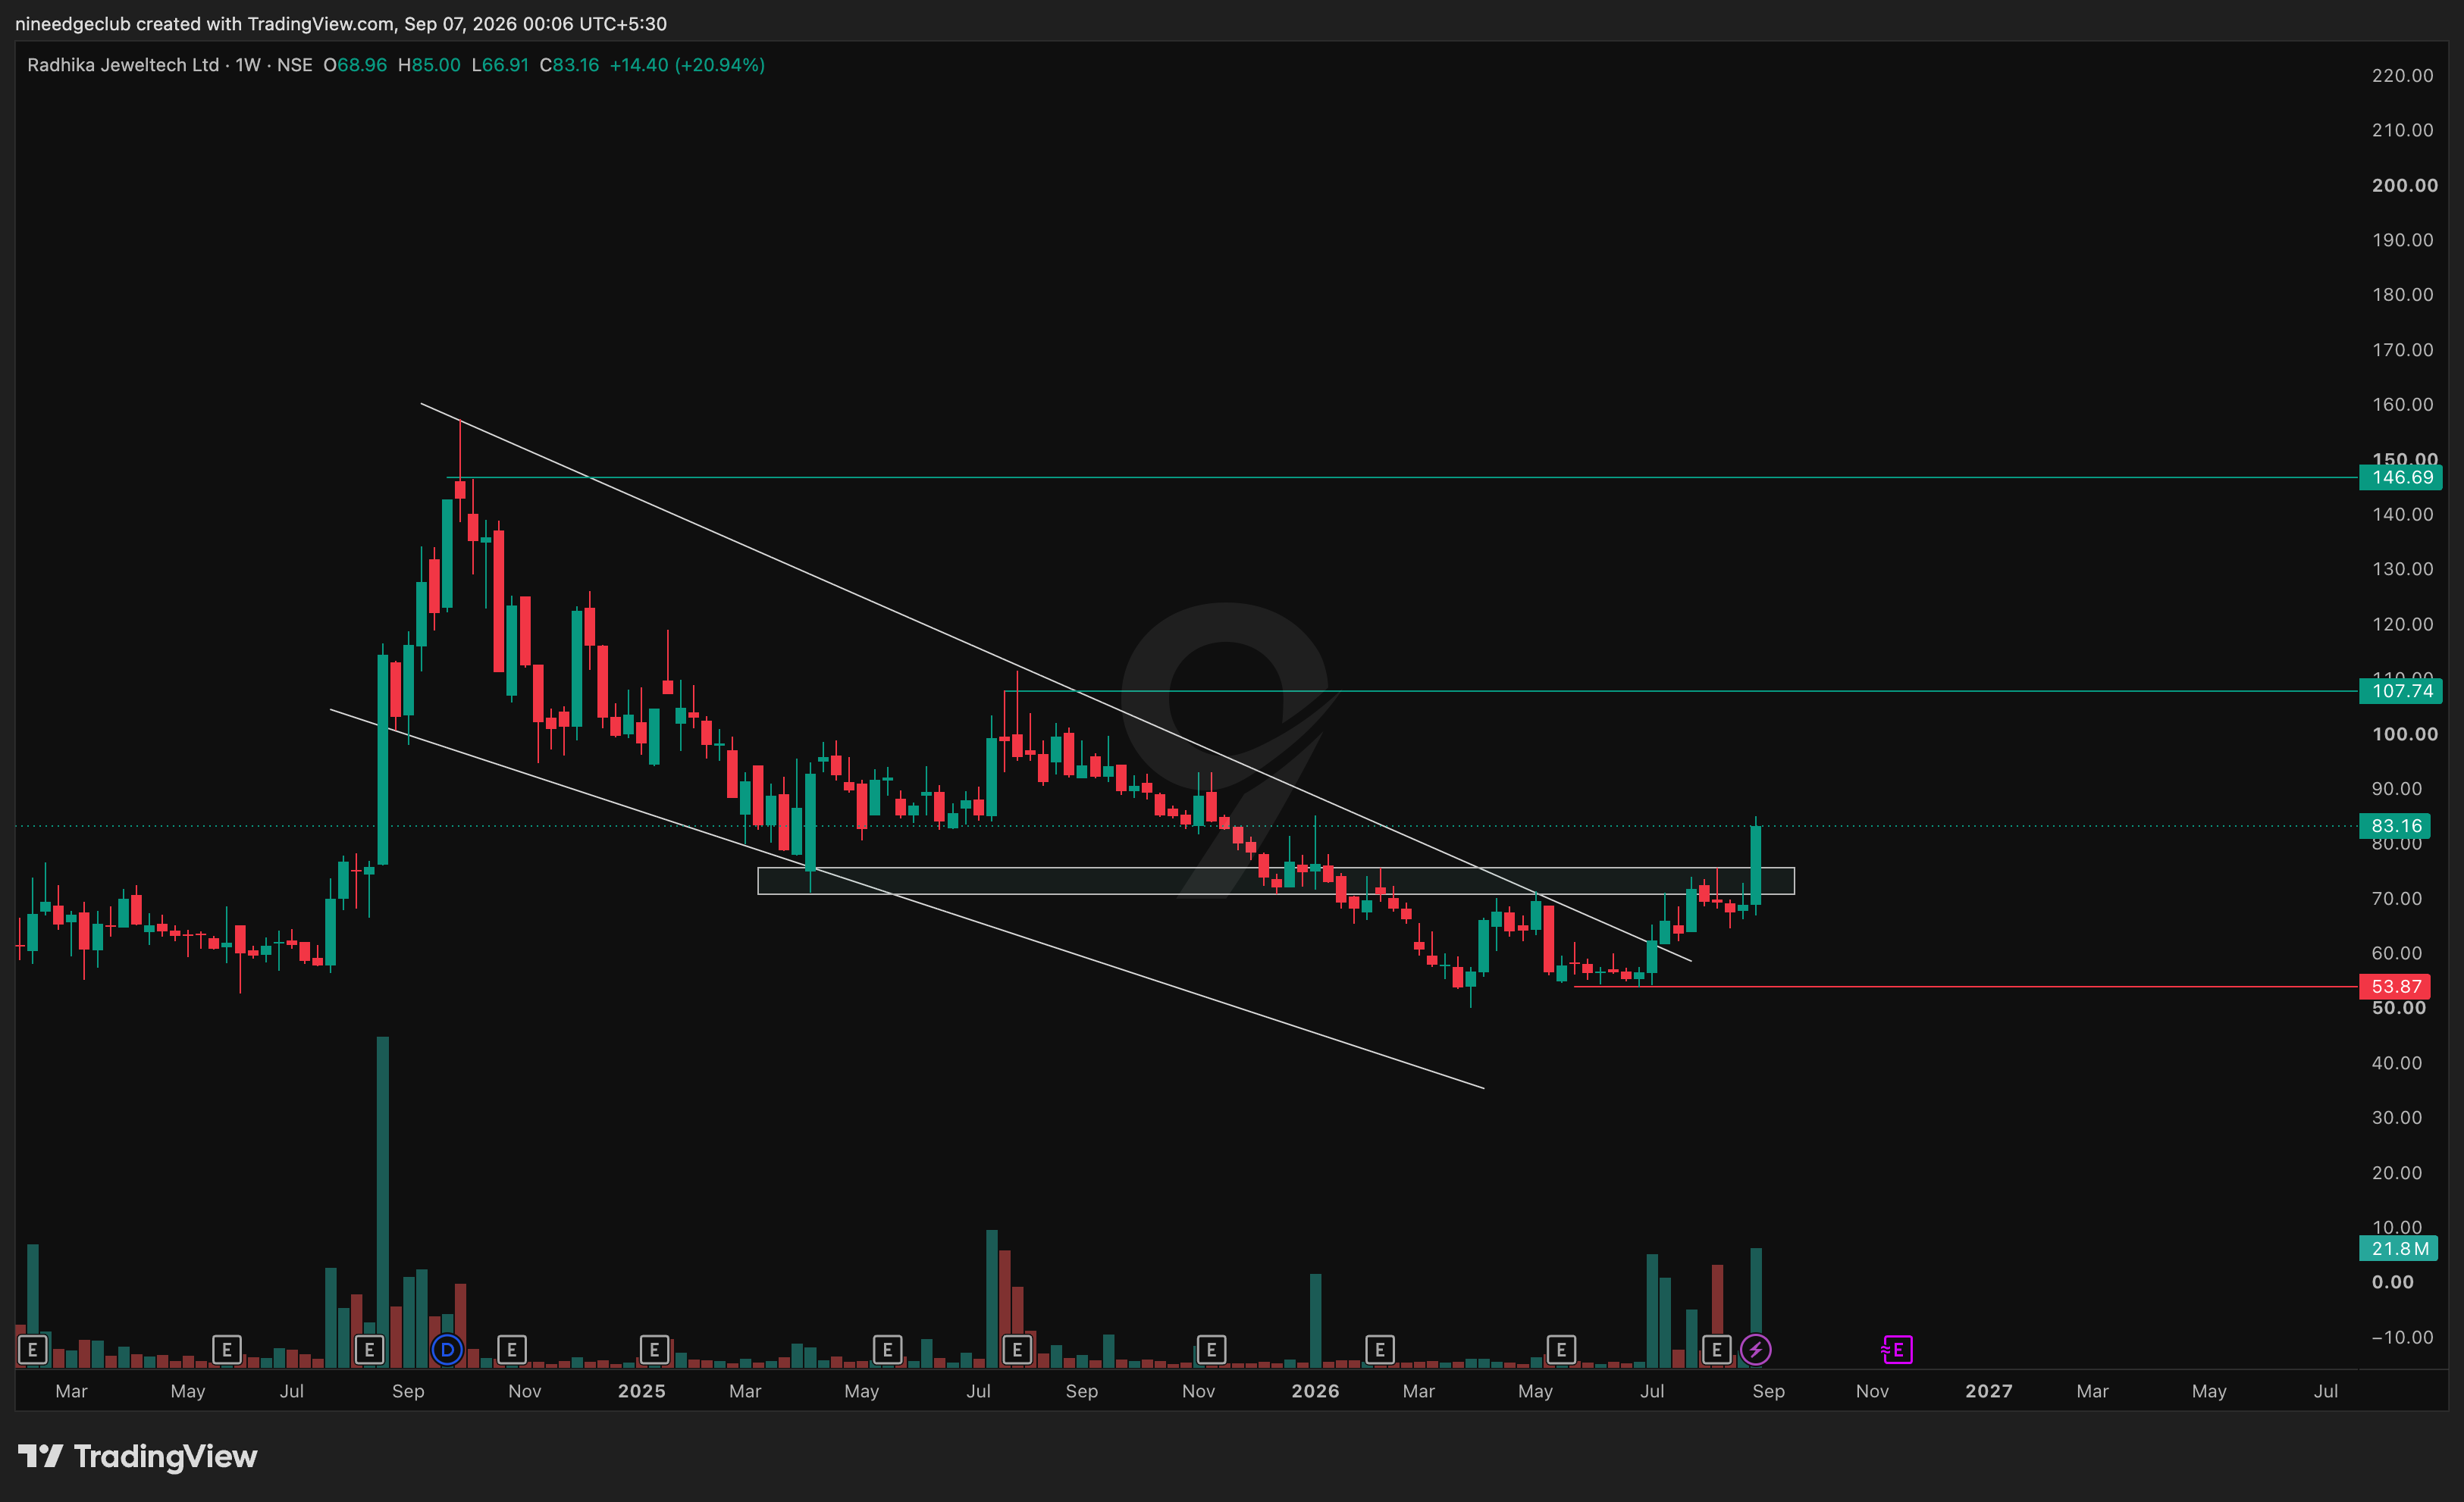This screenshot has height=1502, width=2464.
Task: Click the red 53.87 price label
Action: coord(2396,987)
